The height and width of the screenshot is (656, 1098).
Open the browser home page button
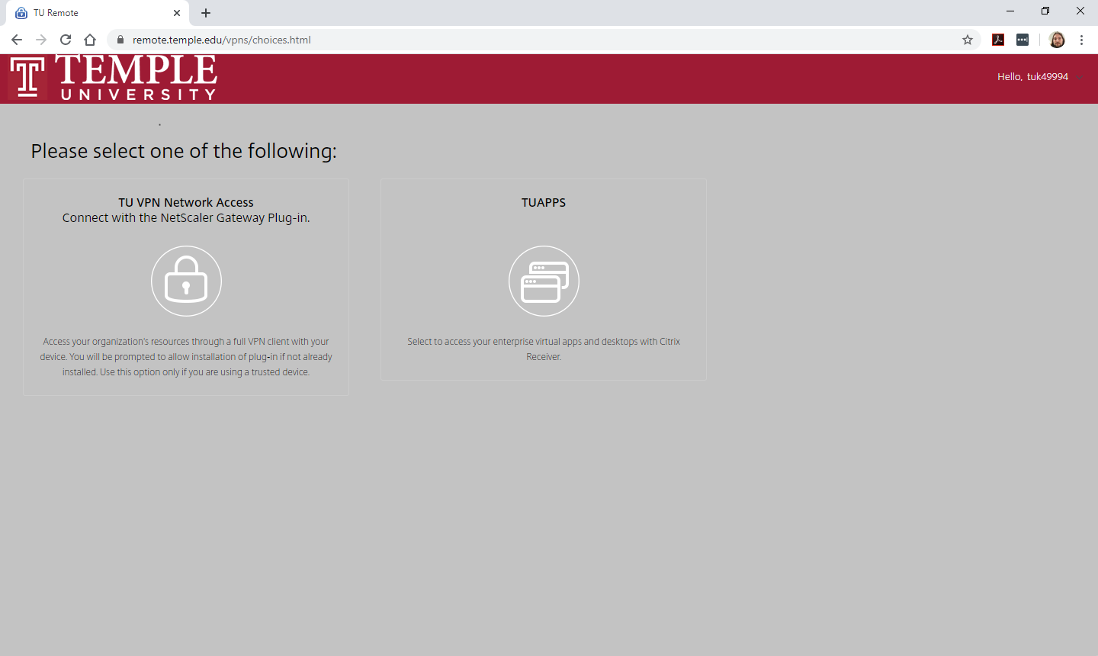tap(90, 40)
